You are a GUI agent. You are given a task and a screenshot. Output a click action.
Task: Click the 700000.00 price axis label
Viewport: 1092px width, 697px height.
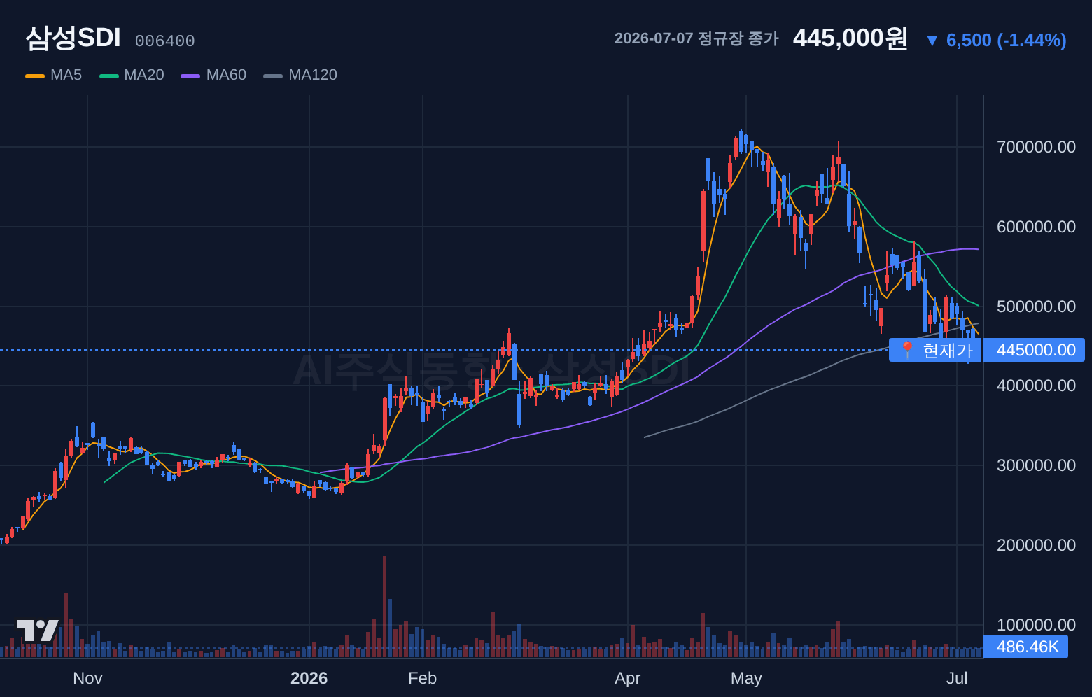click(1037, 147)
